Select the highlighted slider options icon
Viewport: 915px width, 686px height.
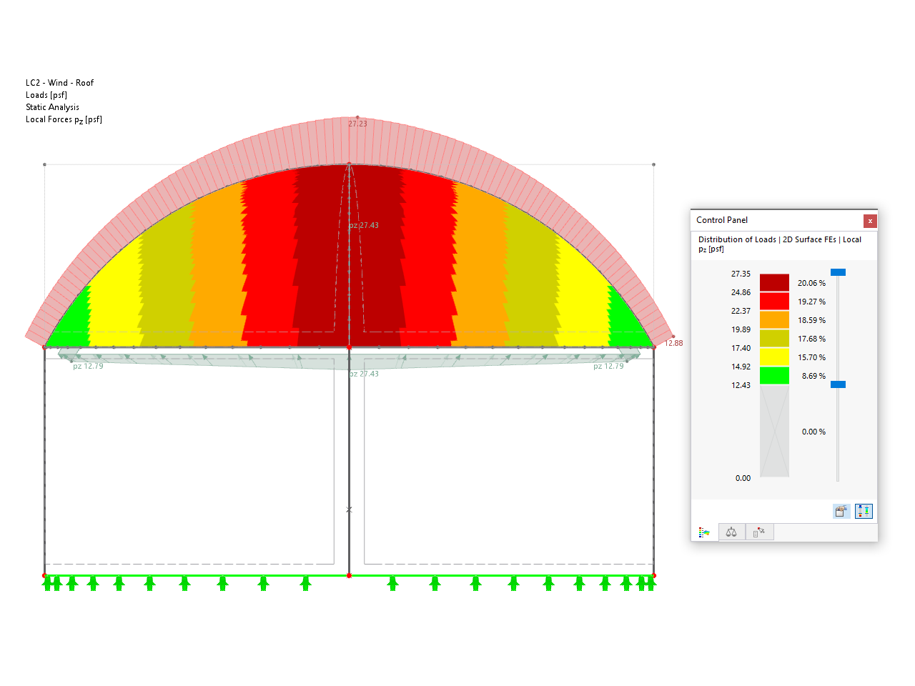[864, 511]
